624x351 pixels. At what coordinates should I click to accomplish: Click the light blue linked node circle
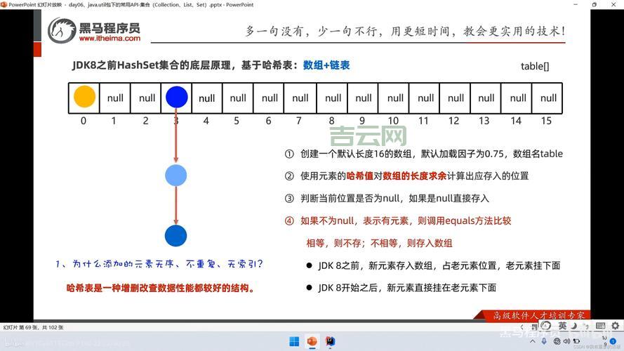point(176,175)
